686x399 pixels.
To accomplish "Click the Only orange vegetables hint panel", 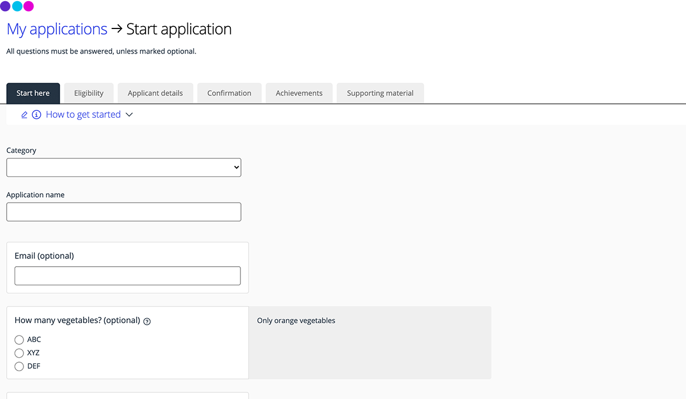I will click(370, 342).
